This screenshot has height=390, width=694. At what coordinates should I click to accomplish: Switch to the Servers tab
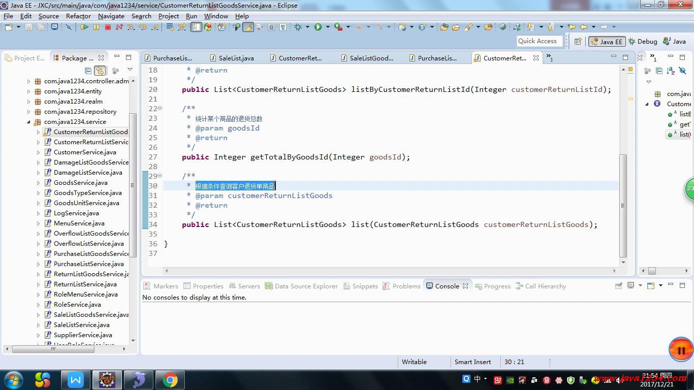tap(244, 286)
